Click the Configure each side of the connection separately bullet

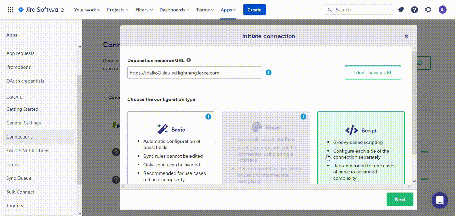click(361, 154)
